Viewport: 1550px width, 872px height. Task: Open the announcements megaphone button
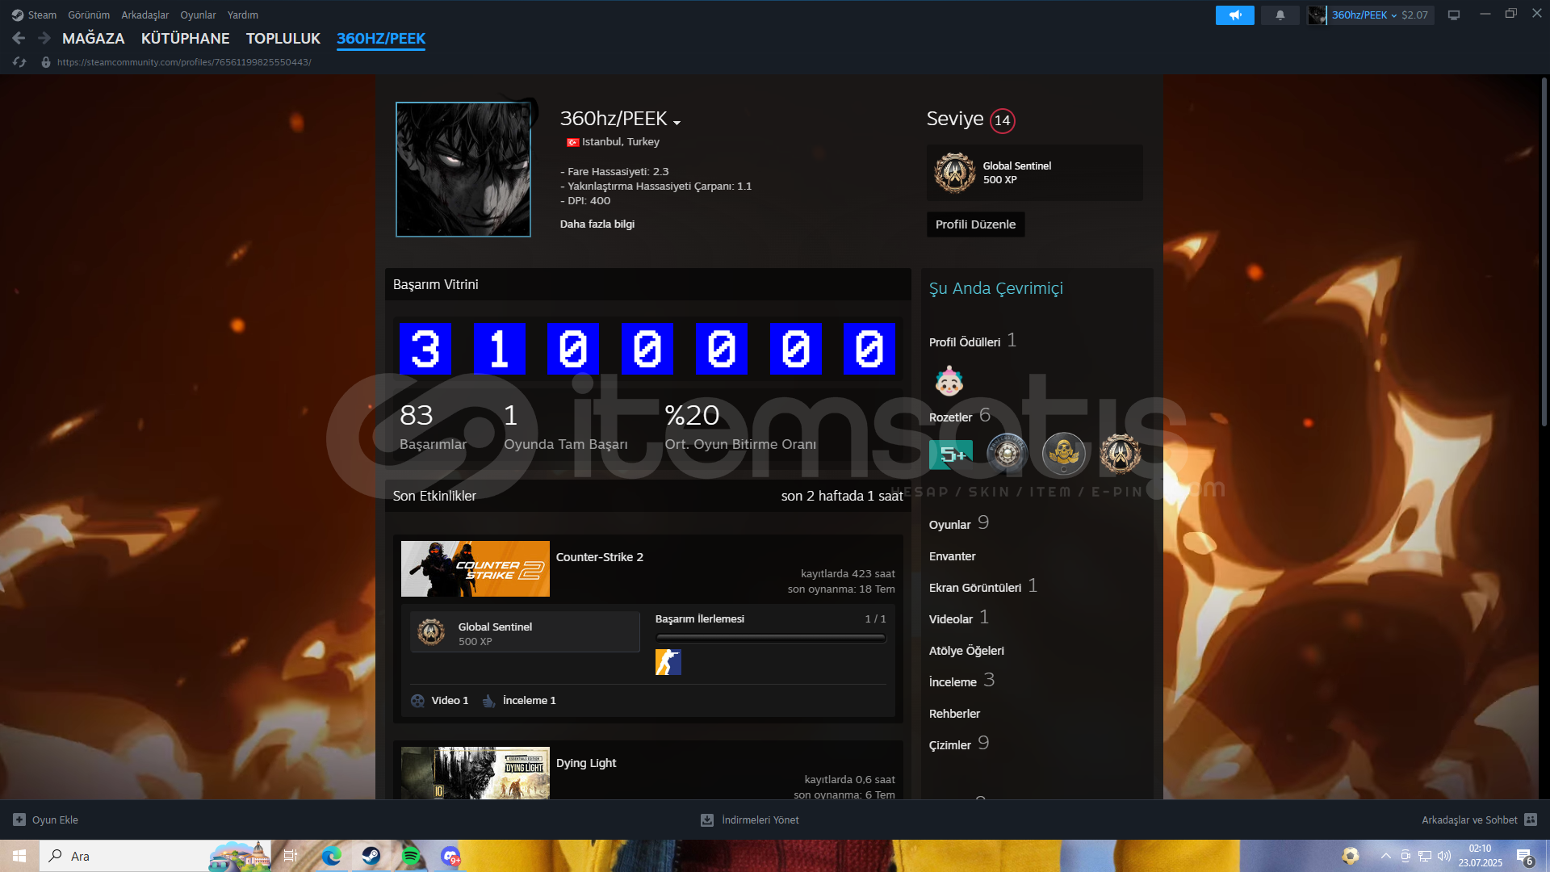click(x=1234, y=15)
